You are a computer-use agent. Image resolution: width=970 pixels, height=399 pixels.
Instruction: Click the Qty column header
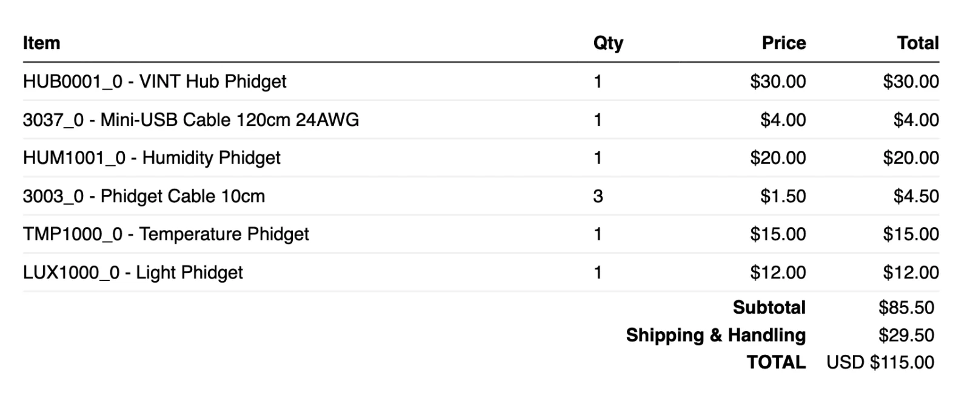click(608, 44)
